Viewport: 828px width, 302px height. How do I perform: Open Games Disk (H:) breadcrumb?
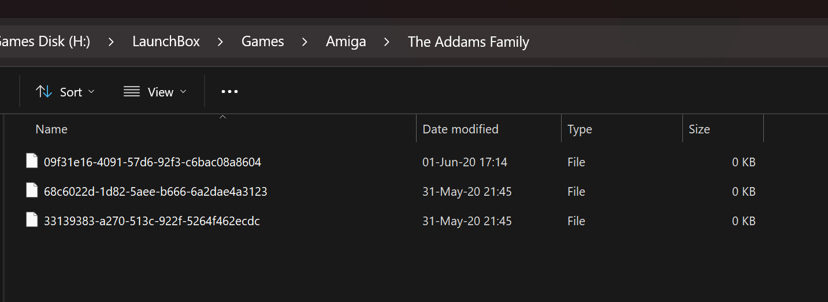tap(45, 42)
